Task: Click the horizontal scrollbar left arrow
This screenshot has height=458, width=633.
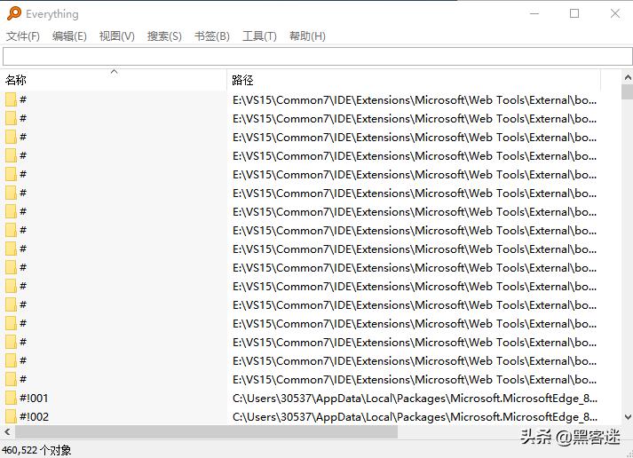Action: coord(7,431)
